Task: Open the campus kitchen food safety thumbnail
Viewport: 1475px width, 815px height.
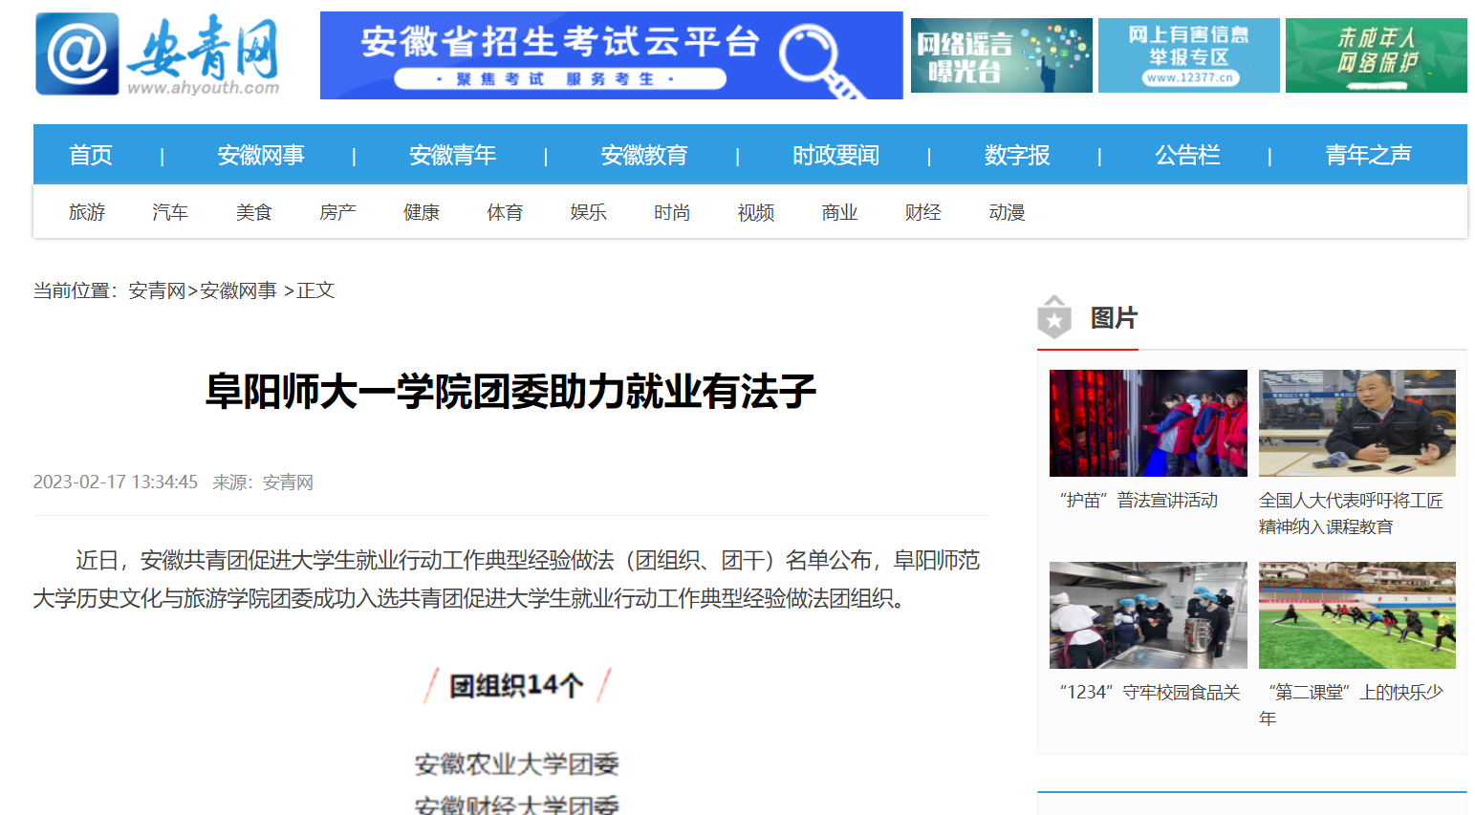Action: coord(1148,615)
